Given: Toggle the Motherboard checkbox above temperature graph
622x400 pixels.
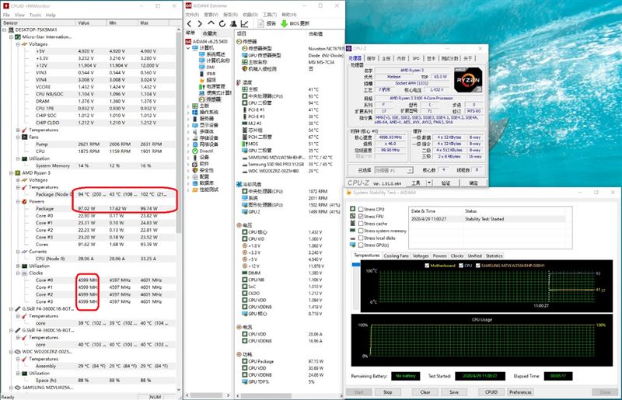Looking at the screenshot, I should 427,266.
